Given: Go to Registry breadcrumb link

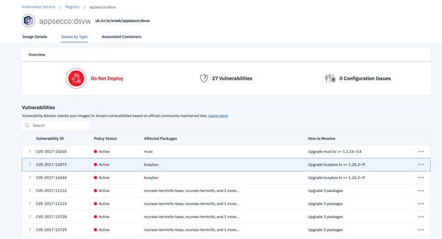Looking at the screenshot, I should click(72, 7).
